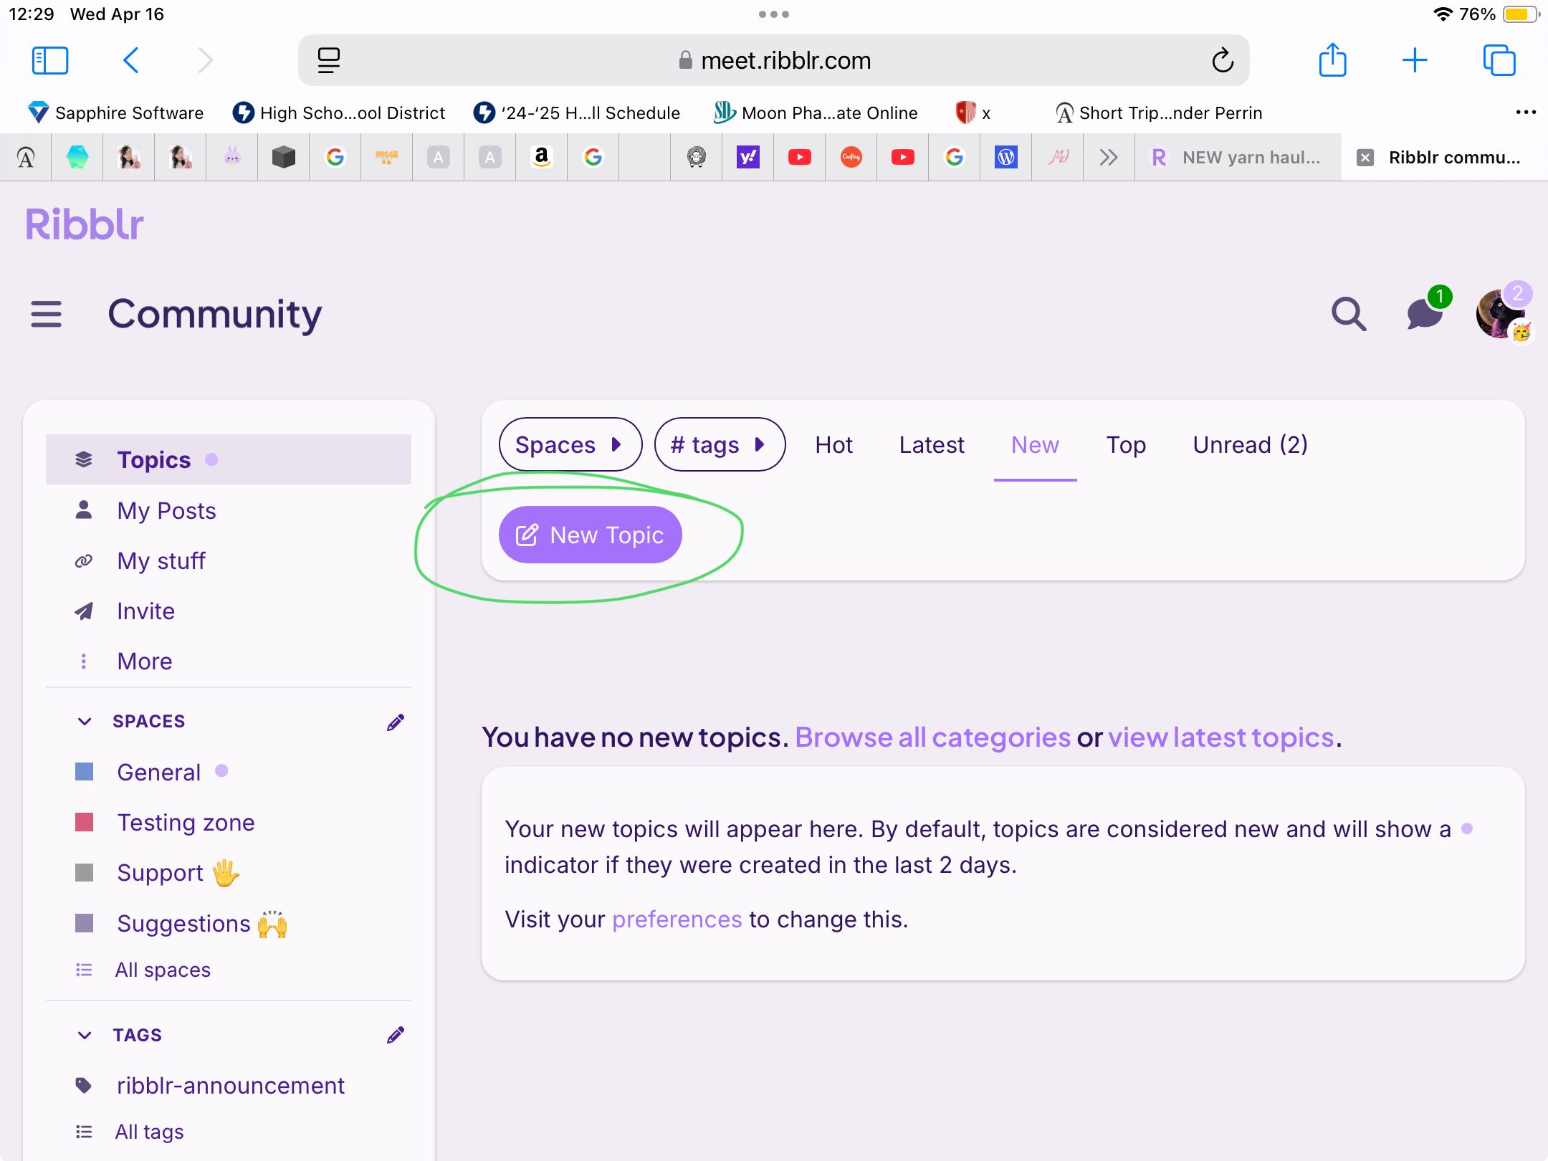Open My stuff

[161, 560]
